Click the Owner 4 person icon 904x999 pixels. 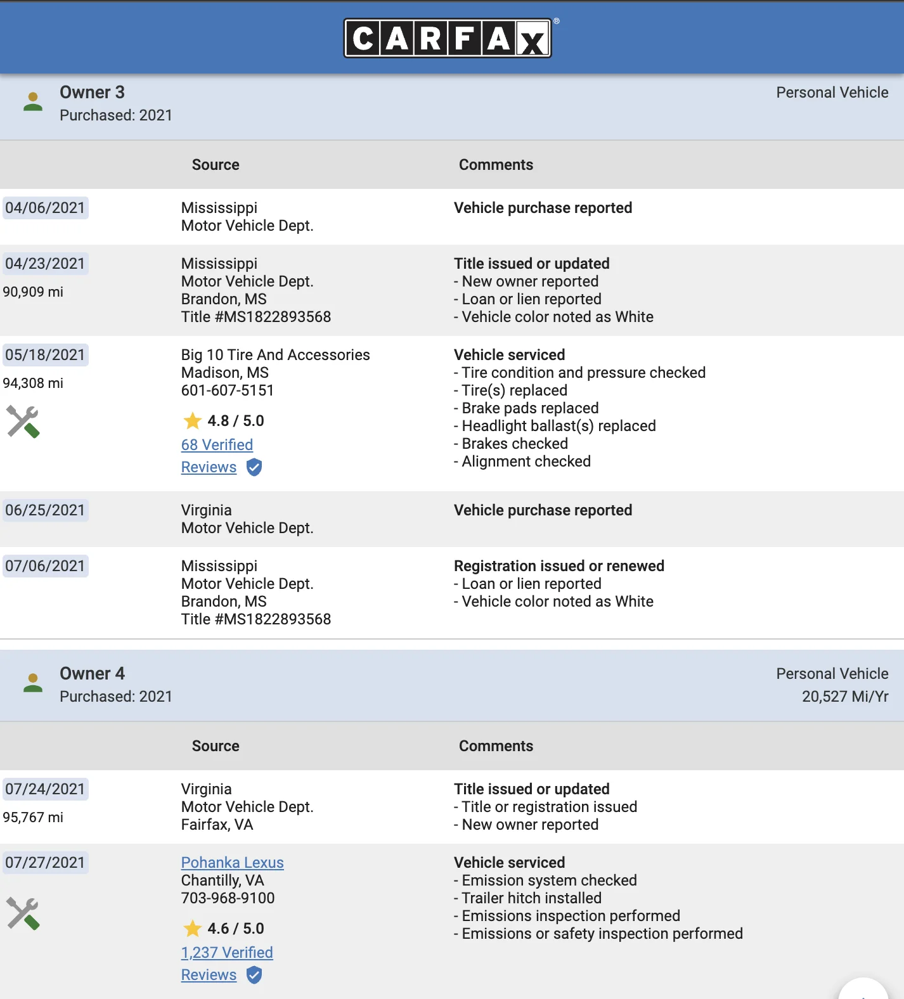(x=33, y=683)
